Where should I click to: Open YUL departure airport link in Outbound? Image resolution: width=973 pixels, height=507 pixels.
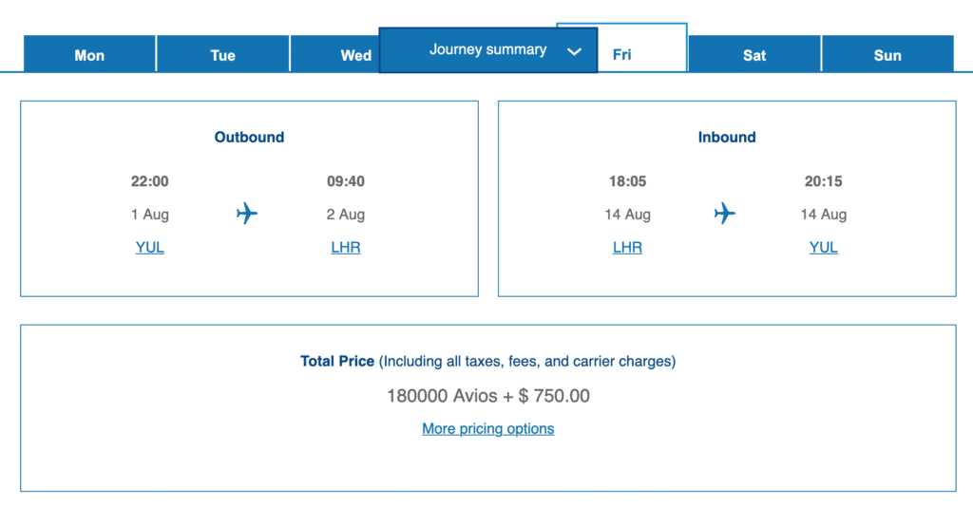point(150,247)
